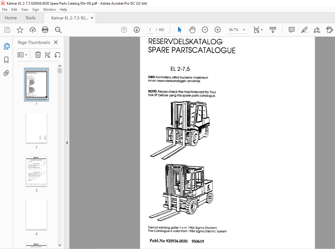Viewport: 335px width, 249px height.
Task: Open the Bookmarks panel
Action: [x=6, y=60]
